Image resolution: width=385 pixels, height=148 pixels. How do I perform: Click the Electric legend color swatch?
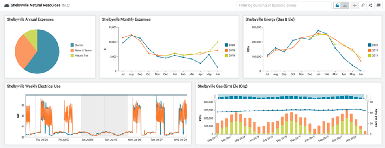click(72, 45)
